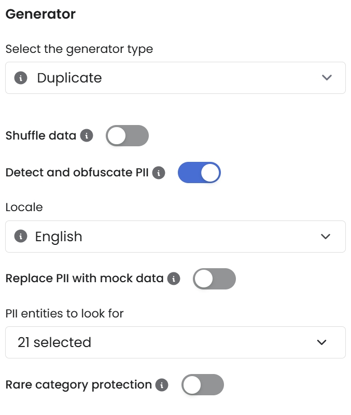351x415 pixels.
Task: Click info icon beside Rare category protection
Action: pos(162,385)
